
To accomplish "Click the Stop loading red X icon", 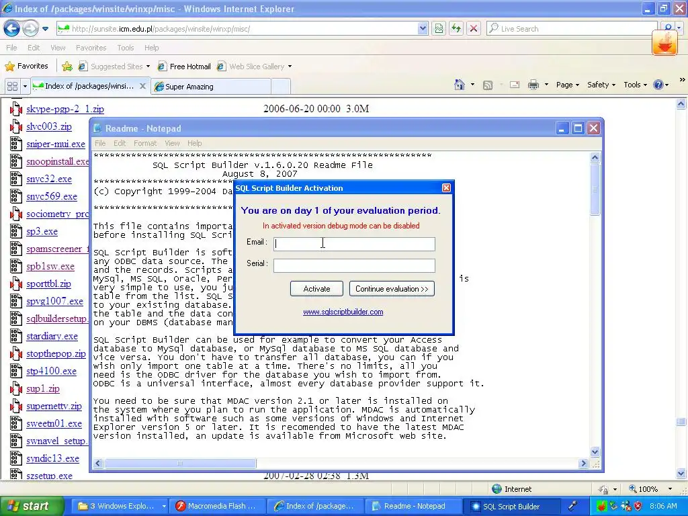I will 474,29.
